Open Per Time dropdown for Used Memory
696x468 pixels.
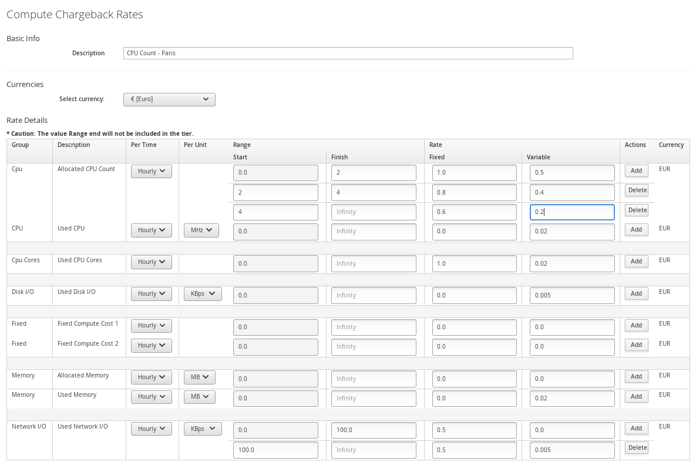pos(151,397)
